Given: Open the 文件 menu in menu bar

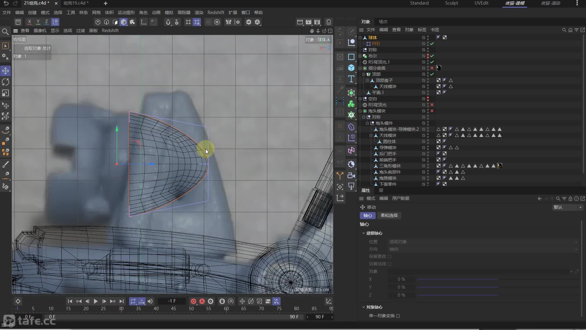Looking at the screenshot, I should tap(6, 13).
